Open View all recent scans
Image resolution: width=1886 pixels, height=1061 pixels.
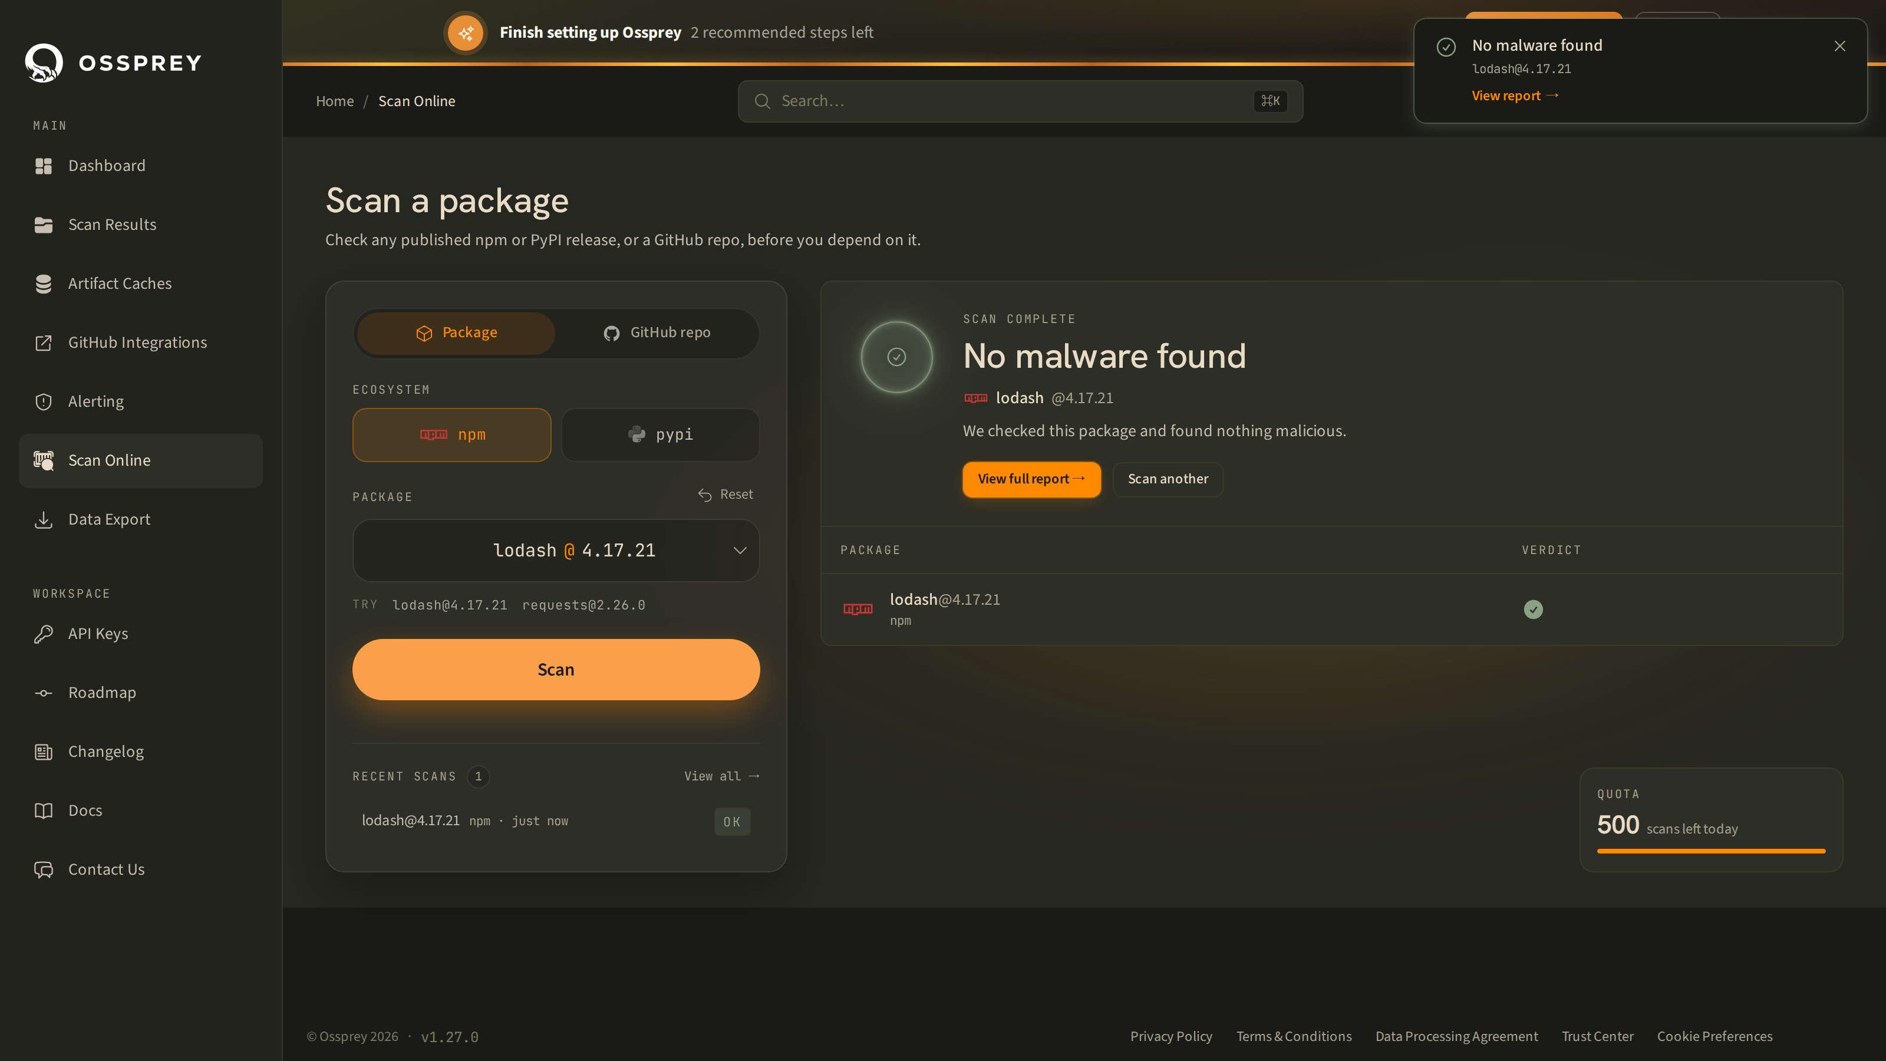pos(722,776)
